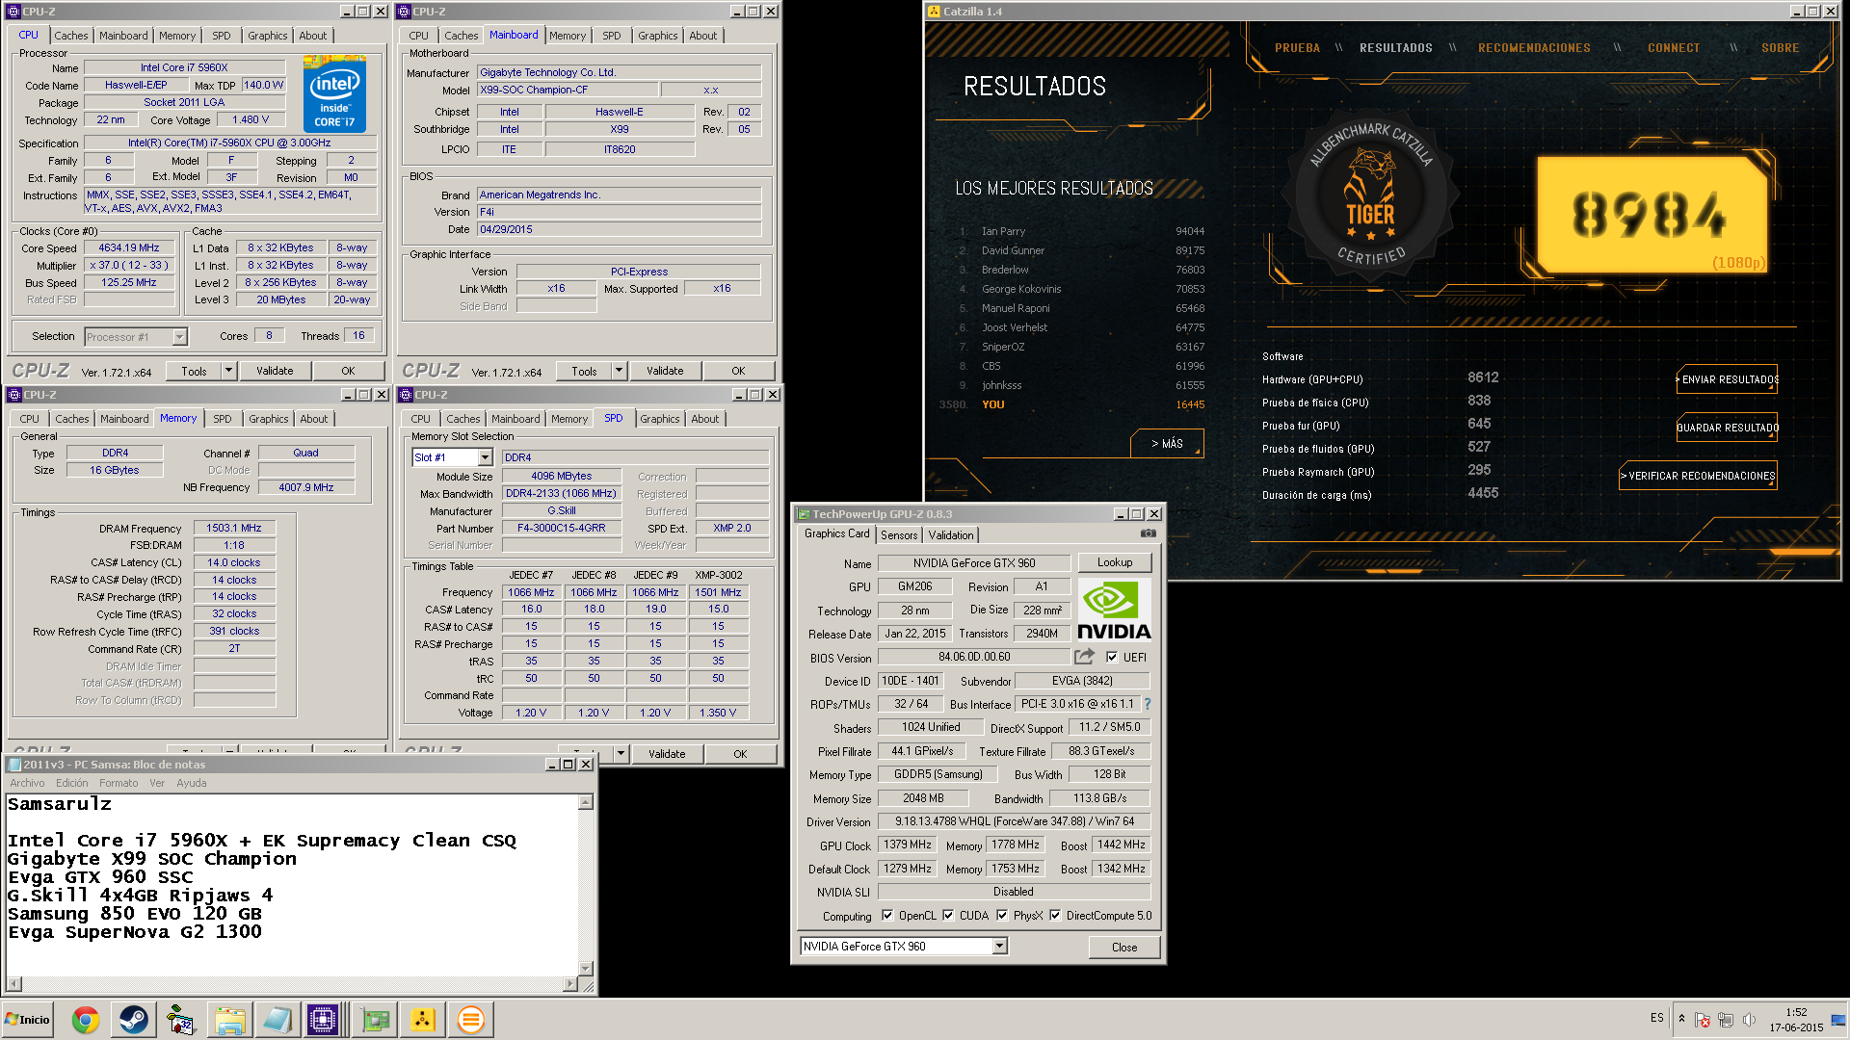Image resolution: width=1850 pixels, height=1040 pixels.
Task: Click the orange round taskbar icon
Action: tap(470, 1020)
